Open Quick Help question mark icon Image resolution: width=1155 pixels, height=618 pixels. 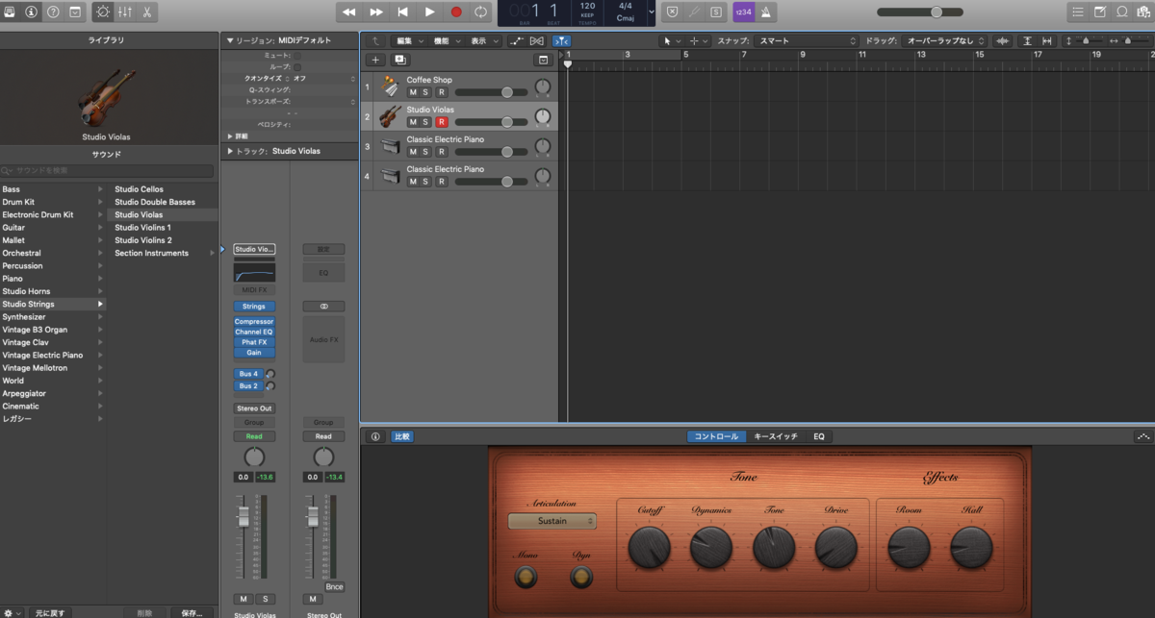click(53, 12)
